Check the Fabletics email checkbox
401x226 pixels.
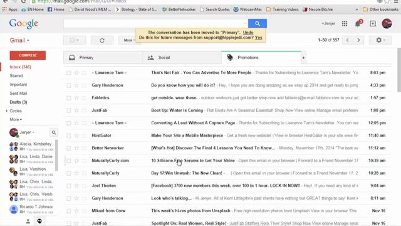click(68, 98)
